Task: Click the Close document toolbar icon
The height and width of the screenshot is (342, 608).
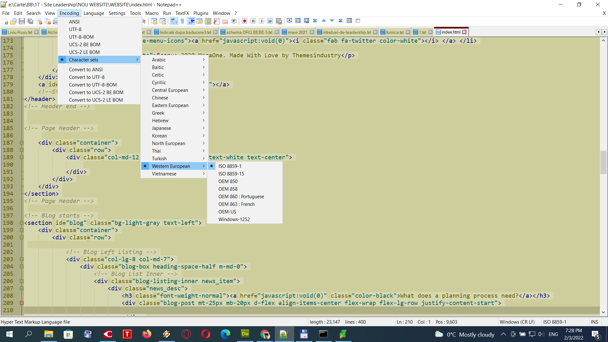Action: coord(39,21)
